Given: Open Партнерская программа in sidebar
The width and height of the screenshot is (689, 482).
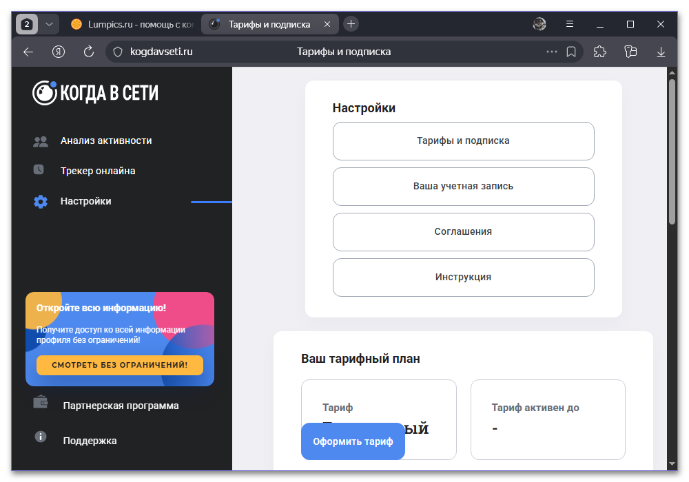Looking at the screenshot, I should [121, 406].
